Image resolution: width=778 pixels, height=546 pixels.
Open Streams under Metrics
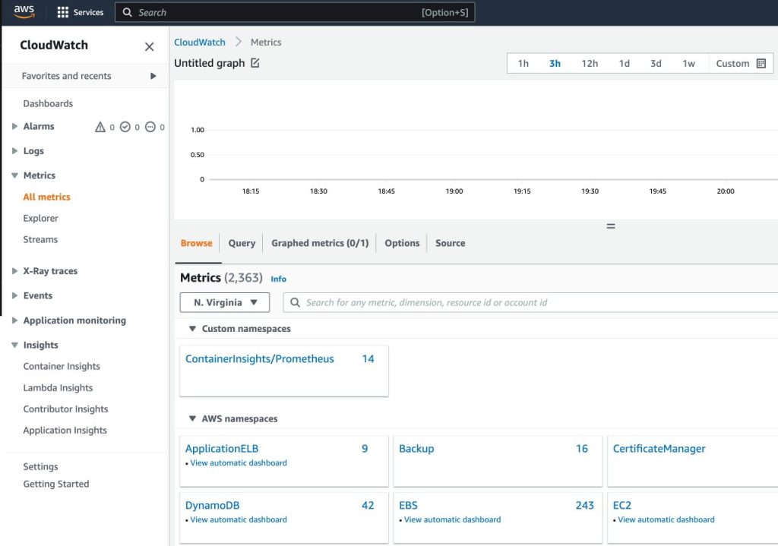(40, 239)
